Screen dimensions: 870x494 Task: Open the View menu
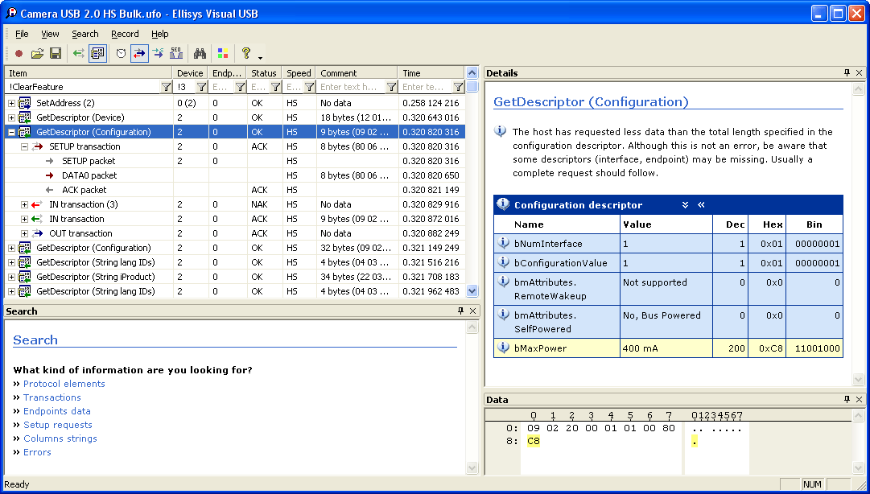50,34
